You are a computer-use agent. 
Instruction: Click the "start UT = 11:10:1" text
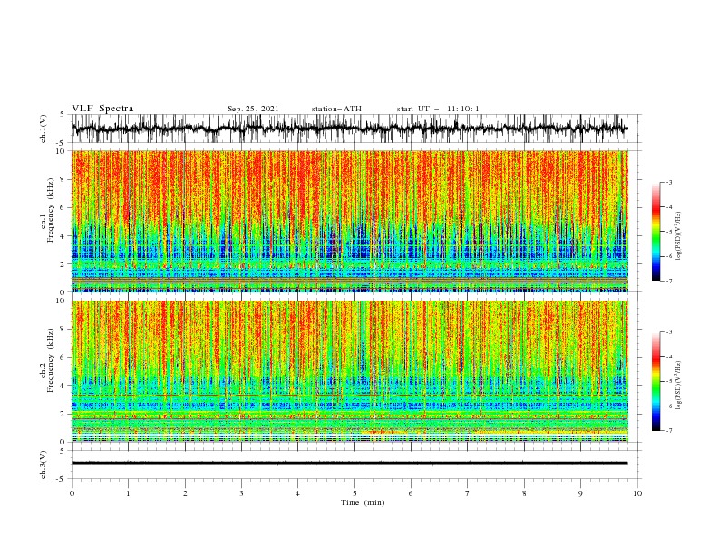[x=438, y=109]
